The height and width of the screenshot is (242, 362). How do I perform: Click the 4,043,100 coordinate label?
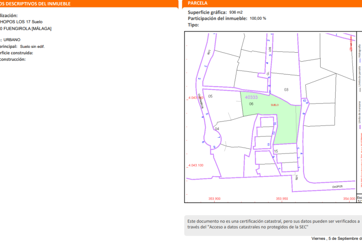coord(196,165)
